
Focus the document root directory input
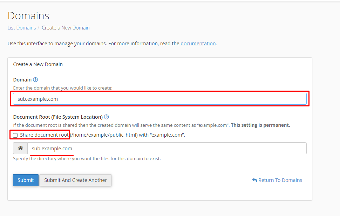[x=167, y=149]
